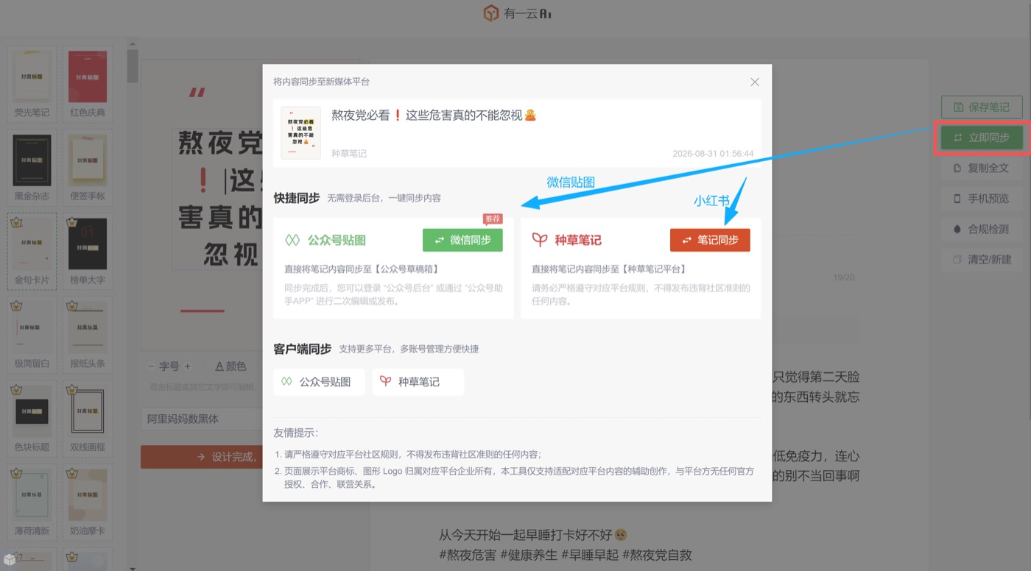Choose 种草笔记 under 客户端同步
The height and width of the screenshot is (571, 1031).
(x=418, y=382)
